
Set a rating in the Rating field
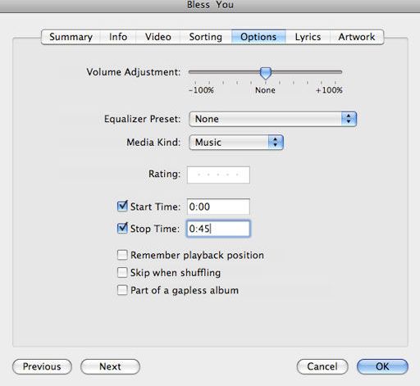218,175
